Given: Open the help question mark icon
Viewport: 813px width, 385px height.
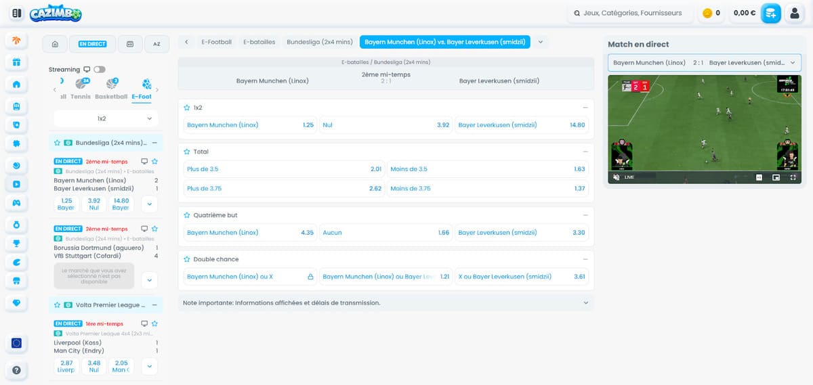Looking at the screenshot, I should point(16,370).
